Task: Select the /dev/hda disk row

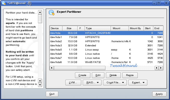Action: 106,33
